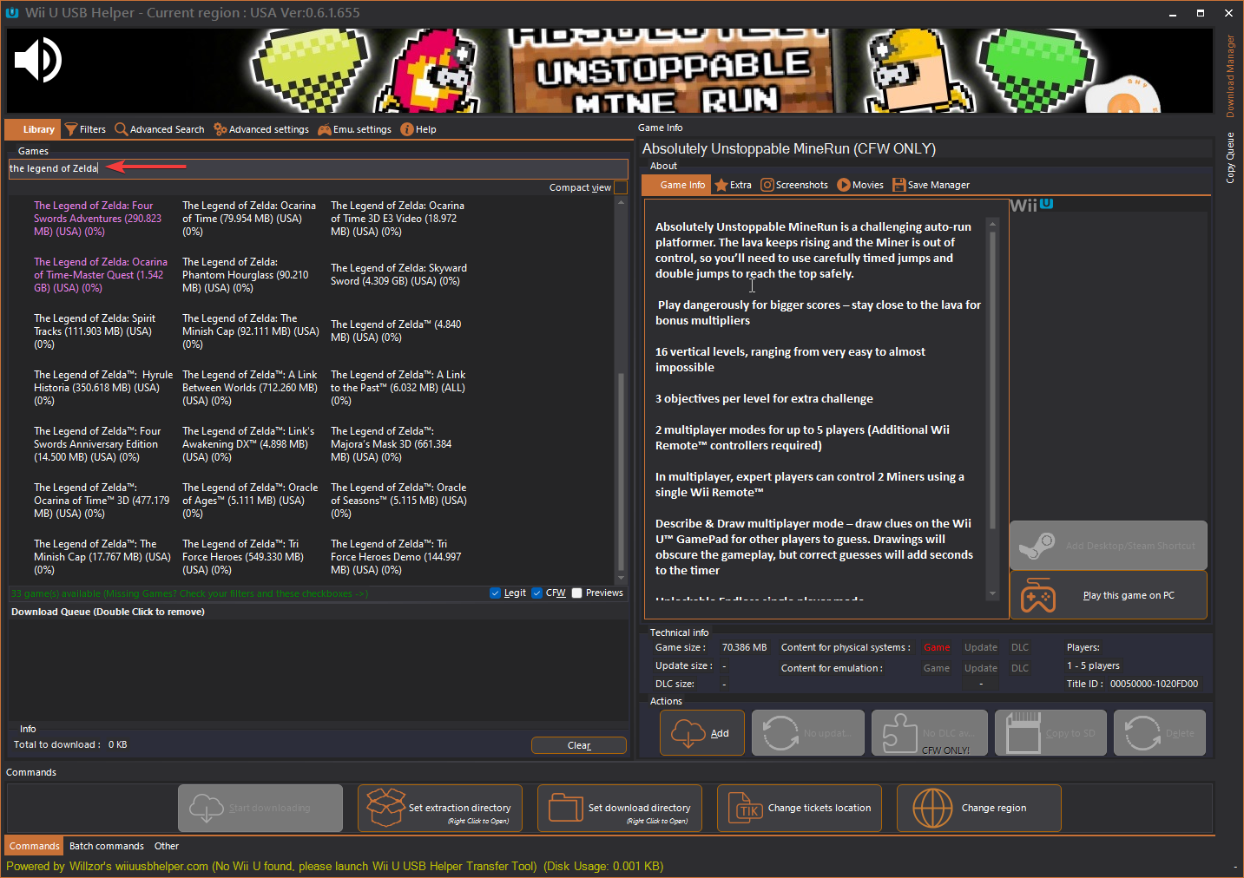Select Tri Force Heroes Demo entry
Viewport: 1244px width, 878px height.
(x=396, y=557)
